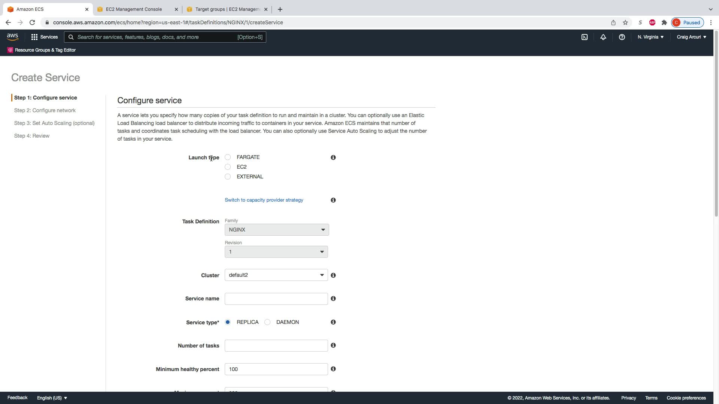Click the Number of tasks field
719x404 pixels.
(276, 346)
